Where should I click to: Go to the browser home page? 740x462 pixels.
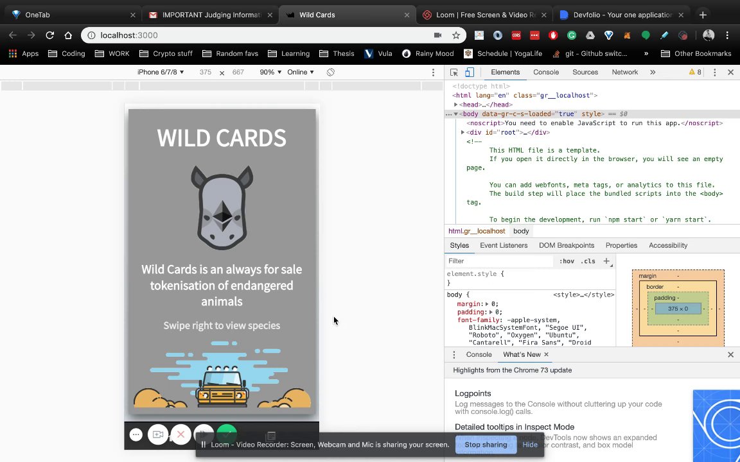click(x=68, y=35)
